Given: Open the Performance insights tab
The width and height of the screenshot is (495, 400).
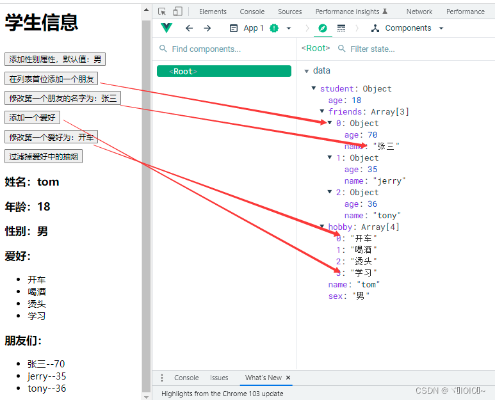Looking at the screenshot, I should tap(351, 12).
